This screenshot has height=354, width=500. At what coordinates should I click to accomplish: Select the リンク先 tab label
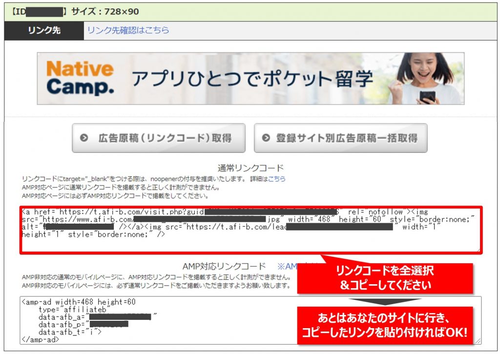(x=44, y=30)
